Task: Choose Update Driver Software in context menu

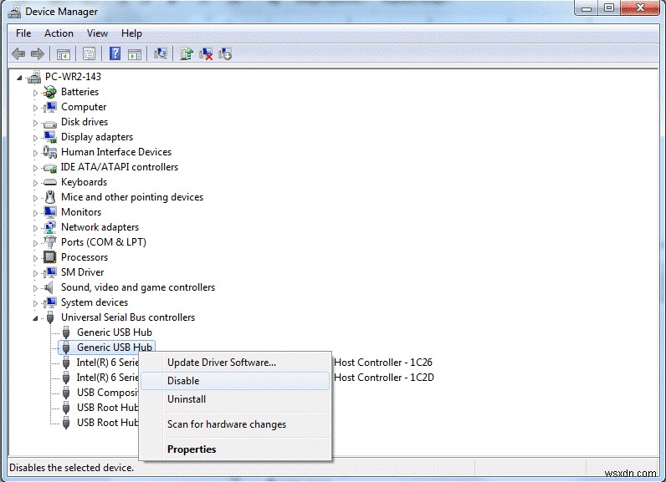Action: pyautogui.click(x=234, y=363)
